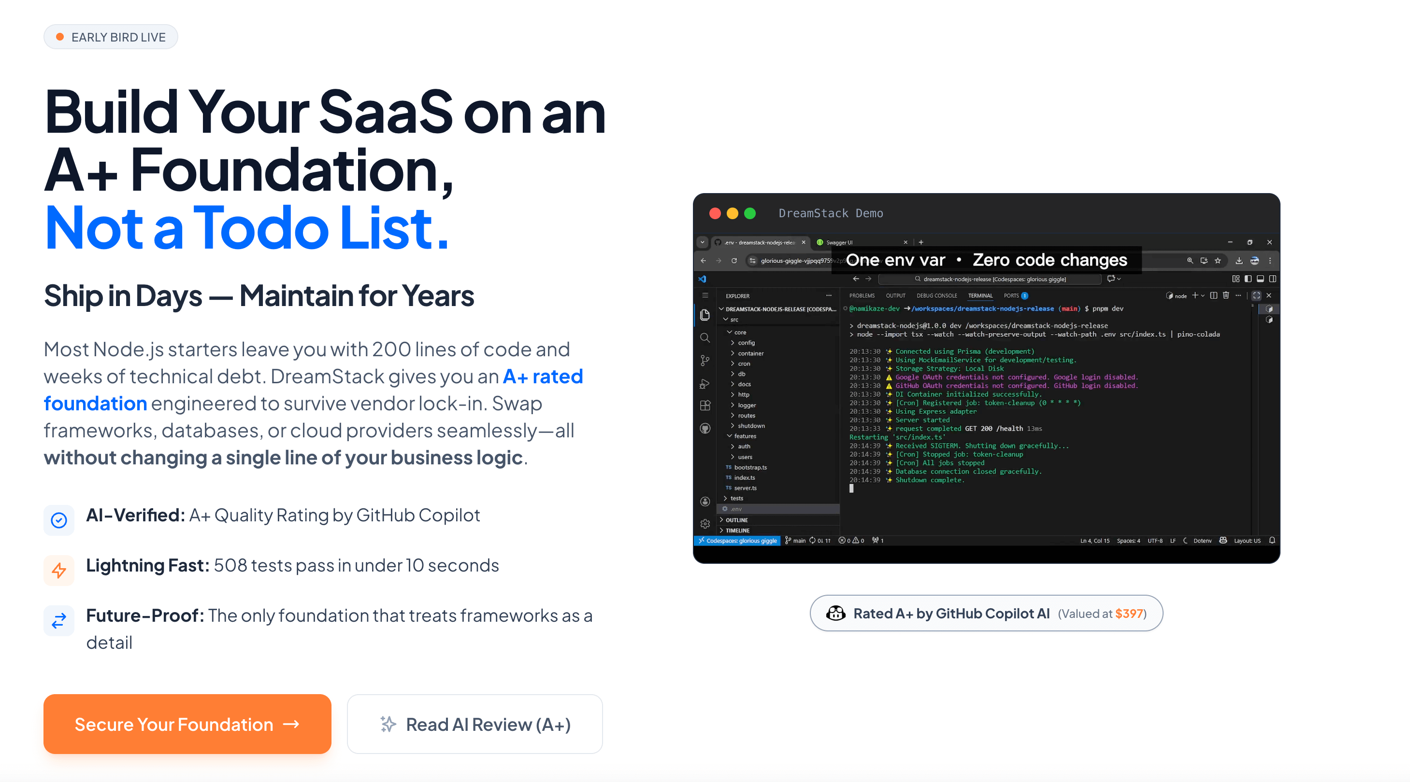Toggle the bottom panel layout icon
The height and width of the screenshot is (782, 1410).
pyautogui.click(x=1260, y=279)
